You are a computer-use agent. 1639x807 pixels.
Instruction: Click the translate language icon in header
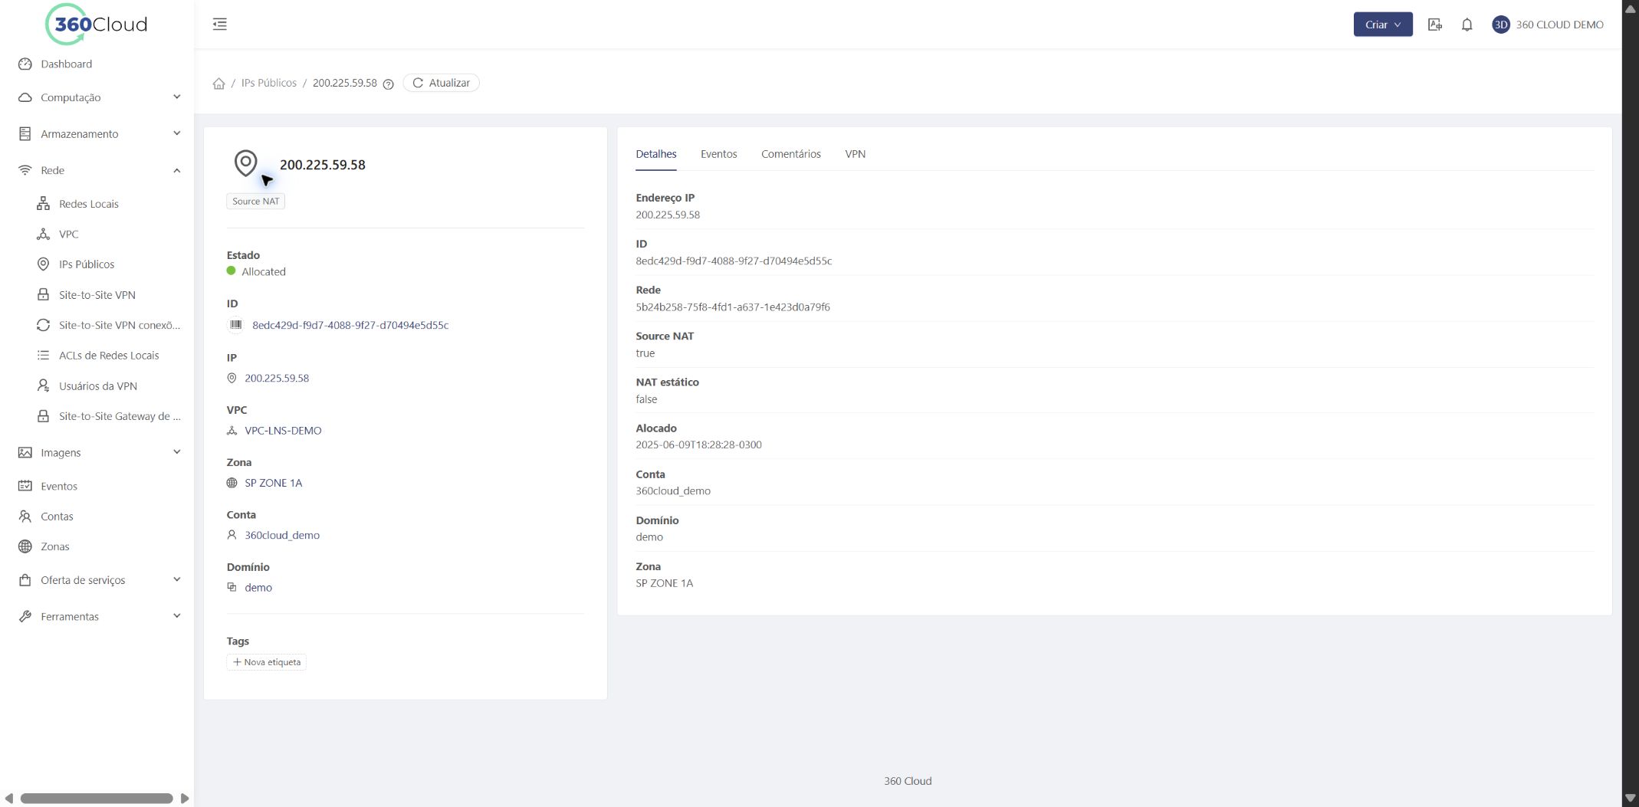click(1435, 25)
